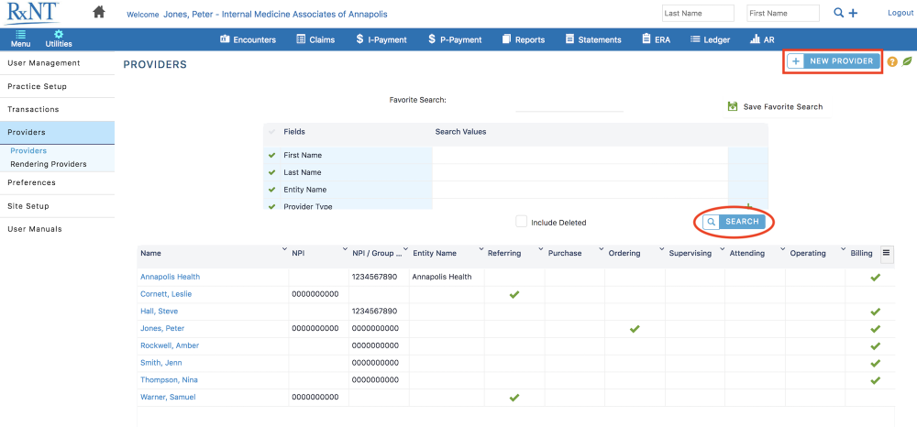
Task: Open the Reports module
Action: (x=524, y=39)
